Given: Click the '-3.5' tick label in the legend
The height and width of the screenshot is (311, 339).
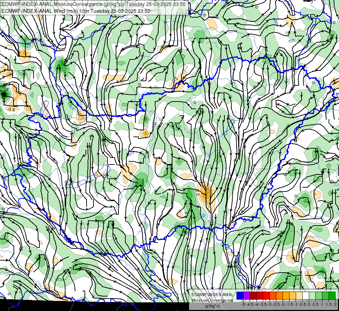Looking at the screenshot, I should tap(263, 304).
